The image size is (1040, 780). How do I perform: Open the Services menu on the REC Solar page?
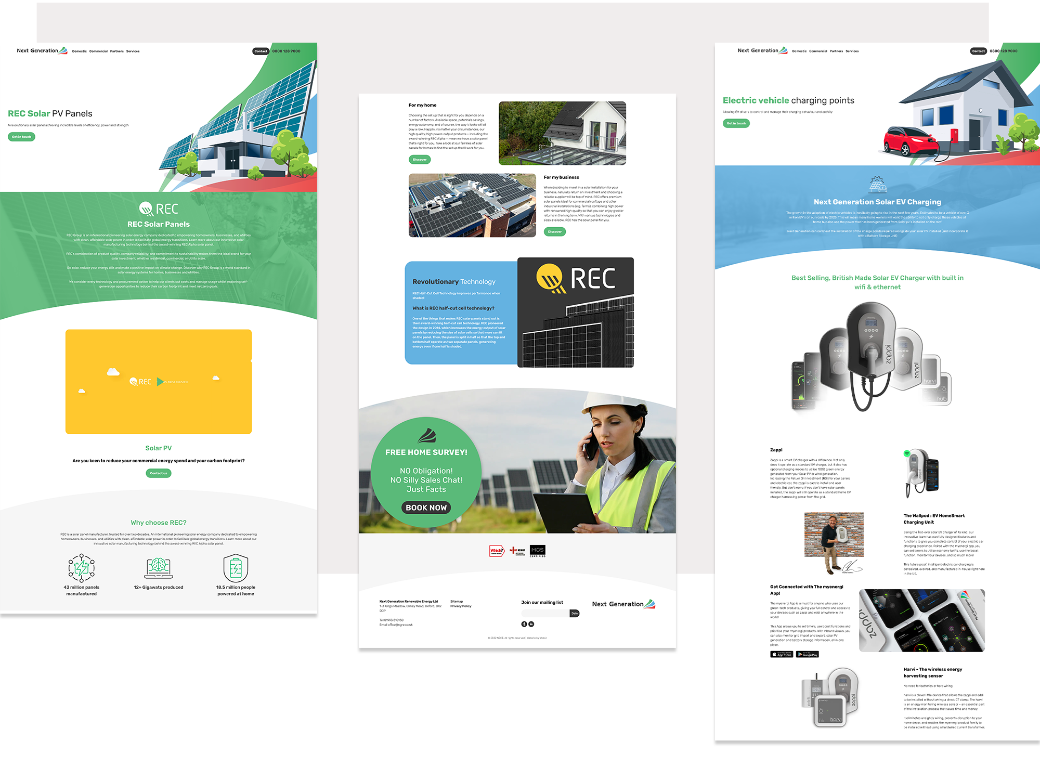point(133,51)
